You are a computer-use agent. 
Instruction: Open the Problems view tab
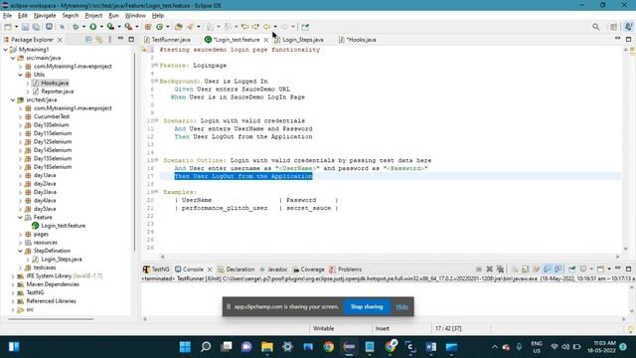click(x=345, y=269)
